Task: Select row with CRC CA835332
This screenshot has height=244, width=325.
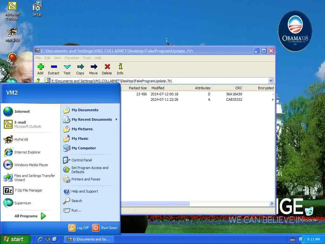Action: tap(198, 99)
